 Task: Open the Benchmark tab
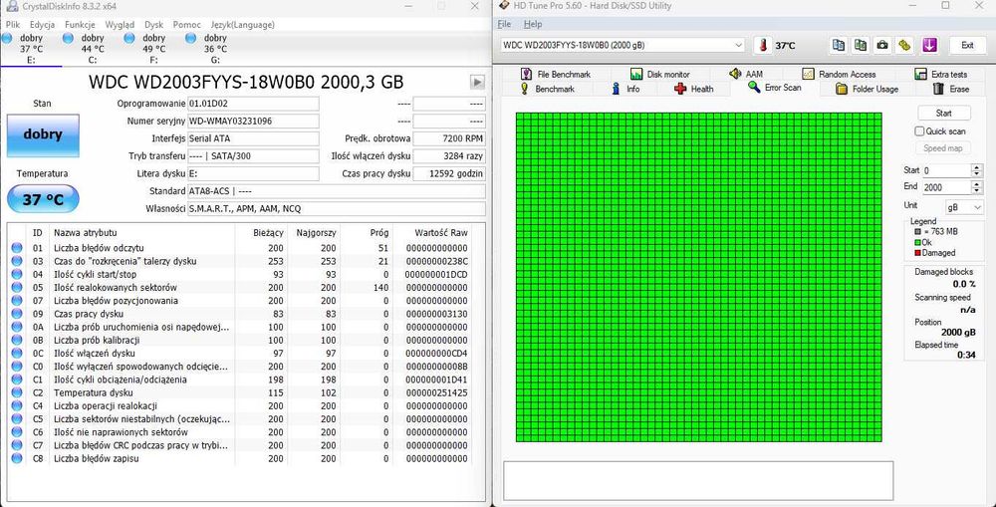[547, 89]
